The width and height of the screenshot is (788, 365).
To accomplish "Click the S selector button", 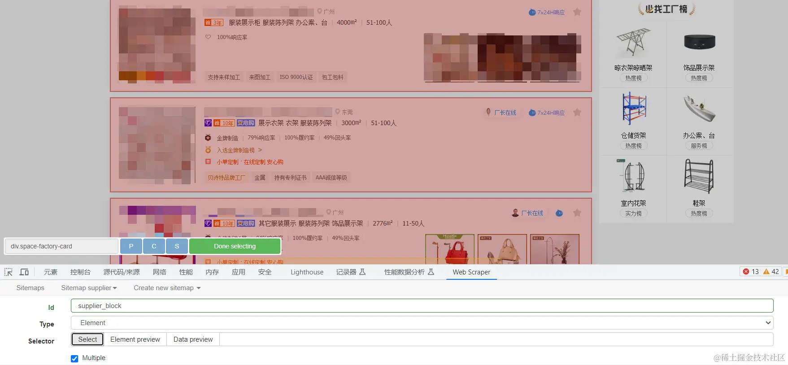I will tap(177, 246).
